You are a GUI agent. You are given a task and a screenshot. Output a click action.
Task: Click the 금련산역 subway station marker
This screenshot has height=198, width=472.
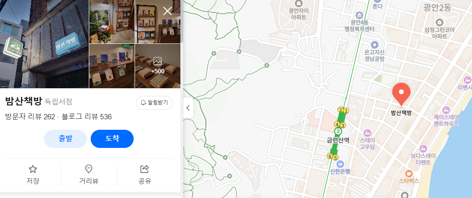tap(338, 132)
